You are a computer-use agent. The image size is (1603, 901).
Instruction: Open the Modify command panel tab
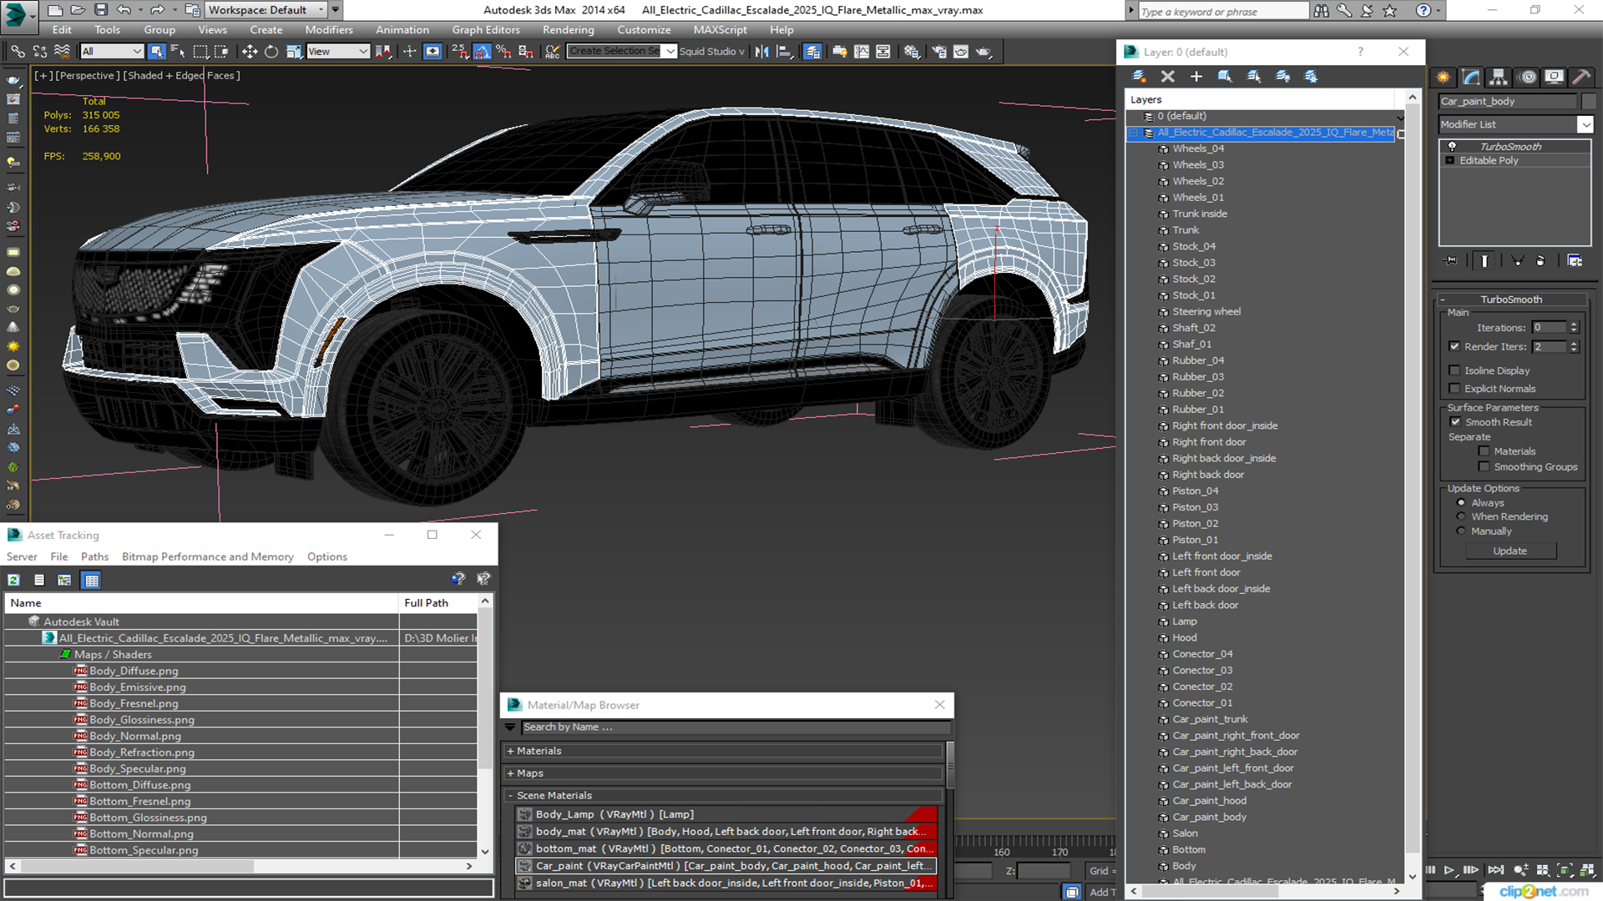tap(1471, 77)
